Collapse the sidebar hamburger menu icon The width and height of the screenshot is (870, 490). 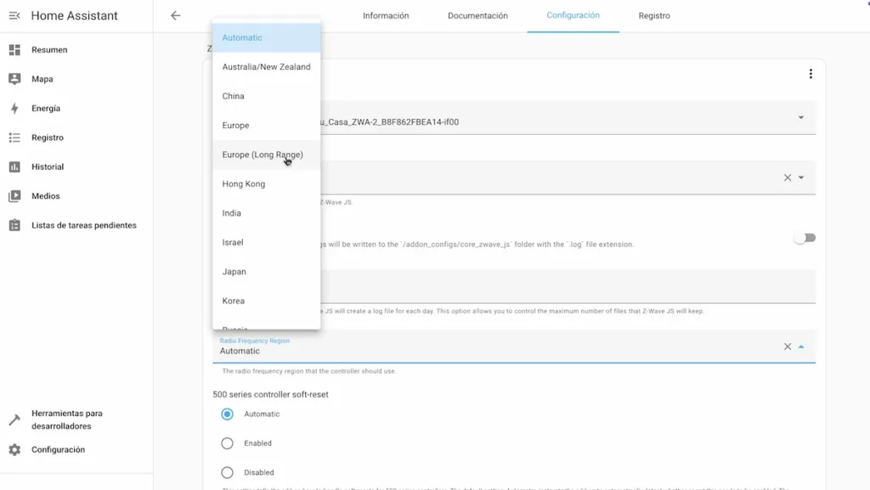[14, 15]
